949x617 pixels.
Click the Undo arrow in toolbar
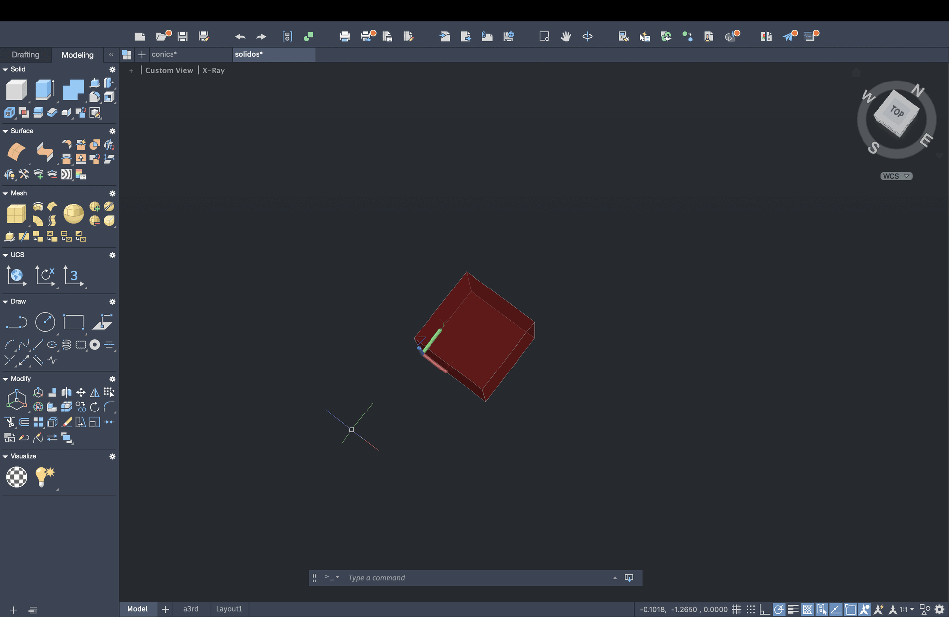(x=240, y=36)
